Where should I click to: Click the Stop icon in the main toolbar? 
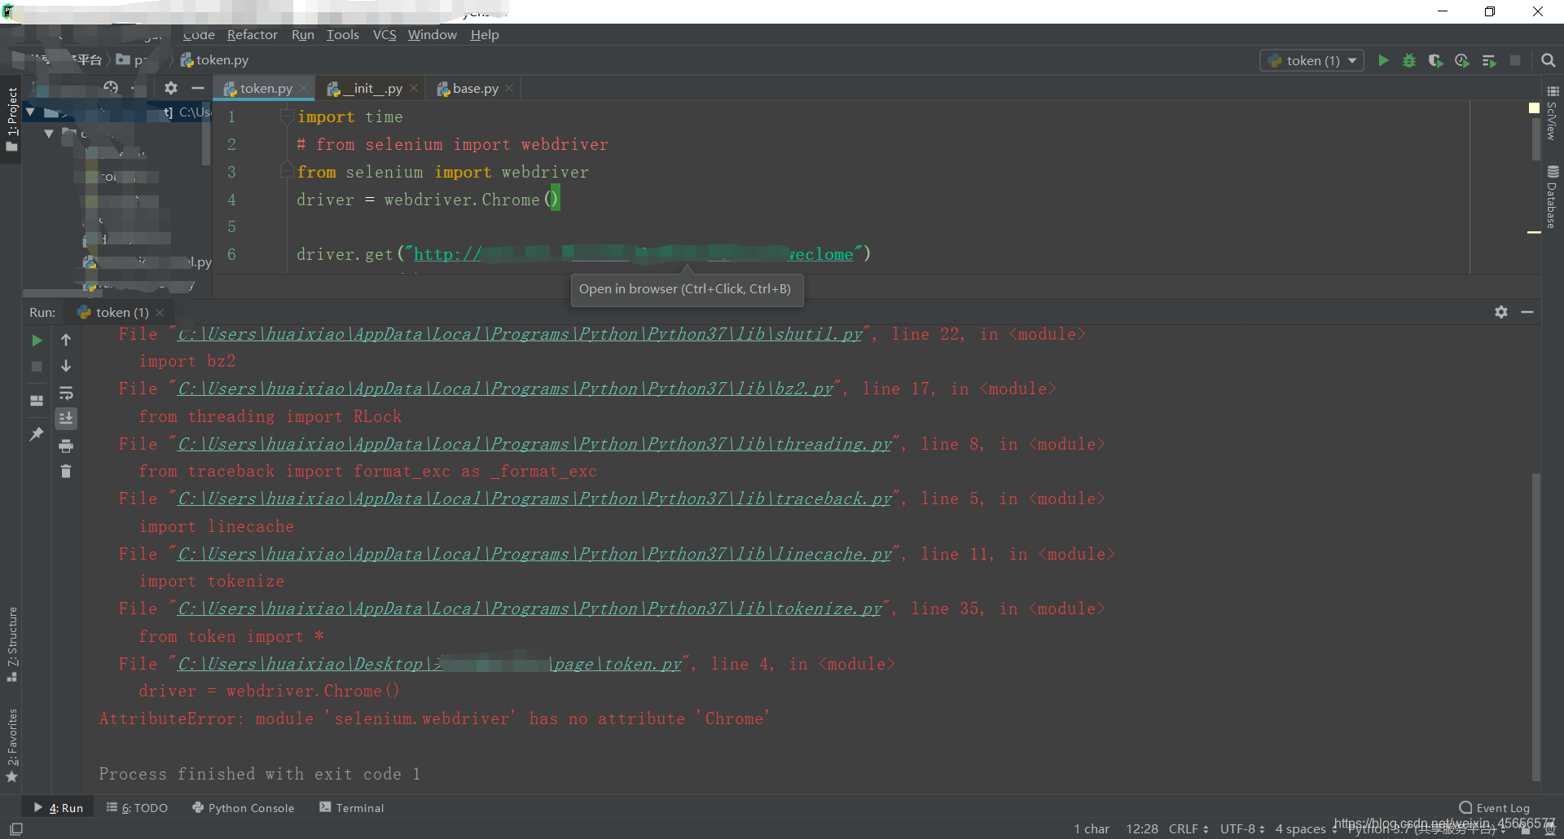pos(1515,60)
